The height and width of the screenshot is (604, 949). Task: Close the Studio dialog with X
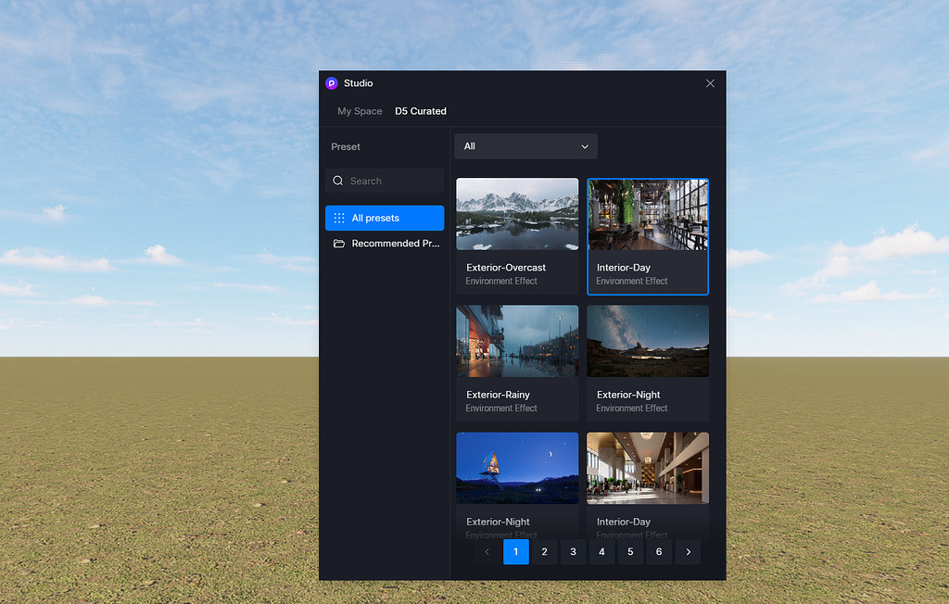pyautogui.click(x=710, y=83)
